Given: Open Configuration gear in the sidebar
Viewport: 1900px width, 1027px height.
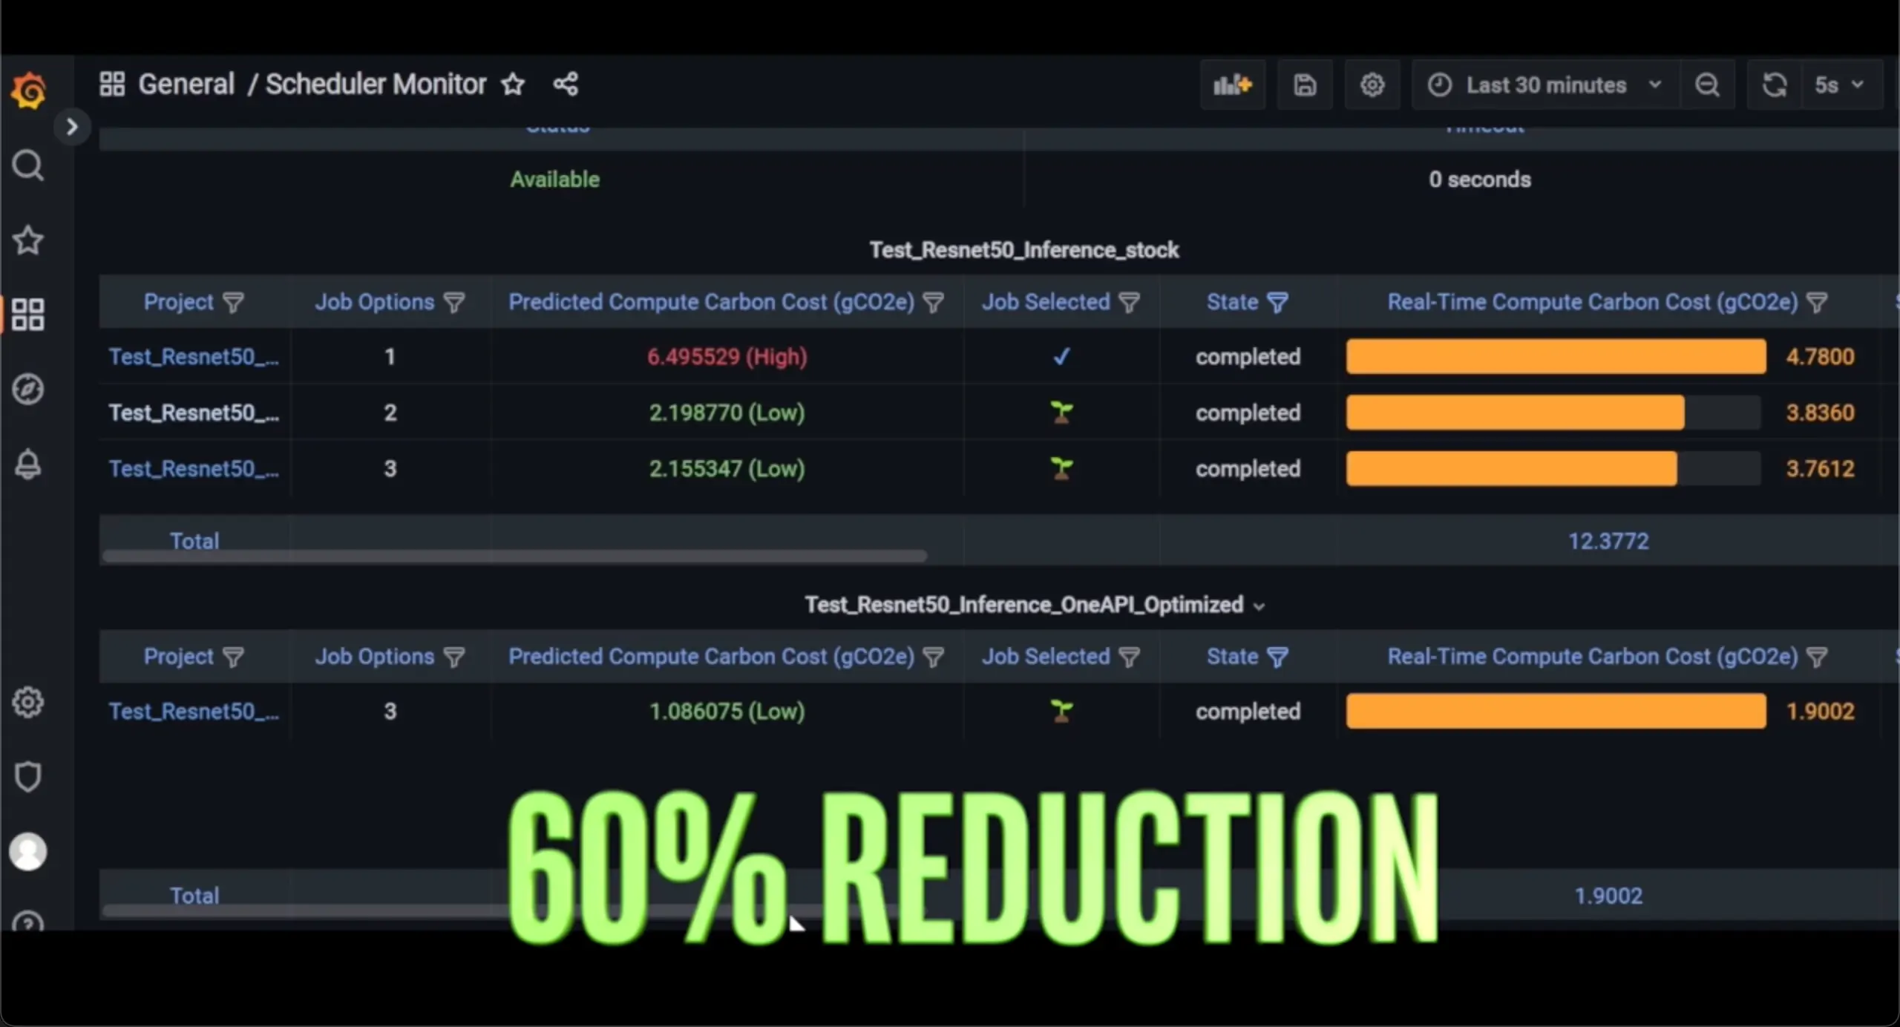Looking at the screenshot, I should [28, 702].
